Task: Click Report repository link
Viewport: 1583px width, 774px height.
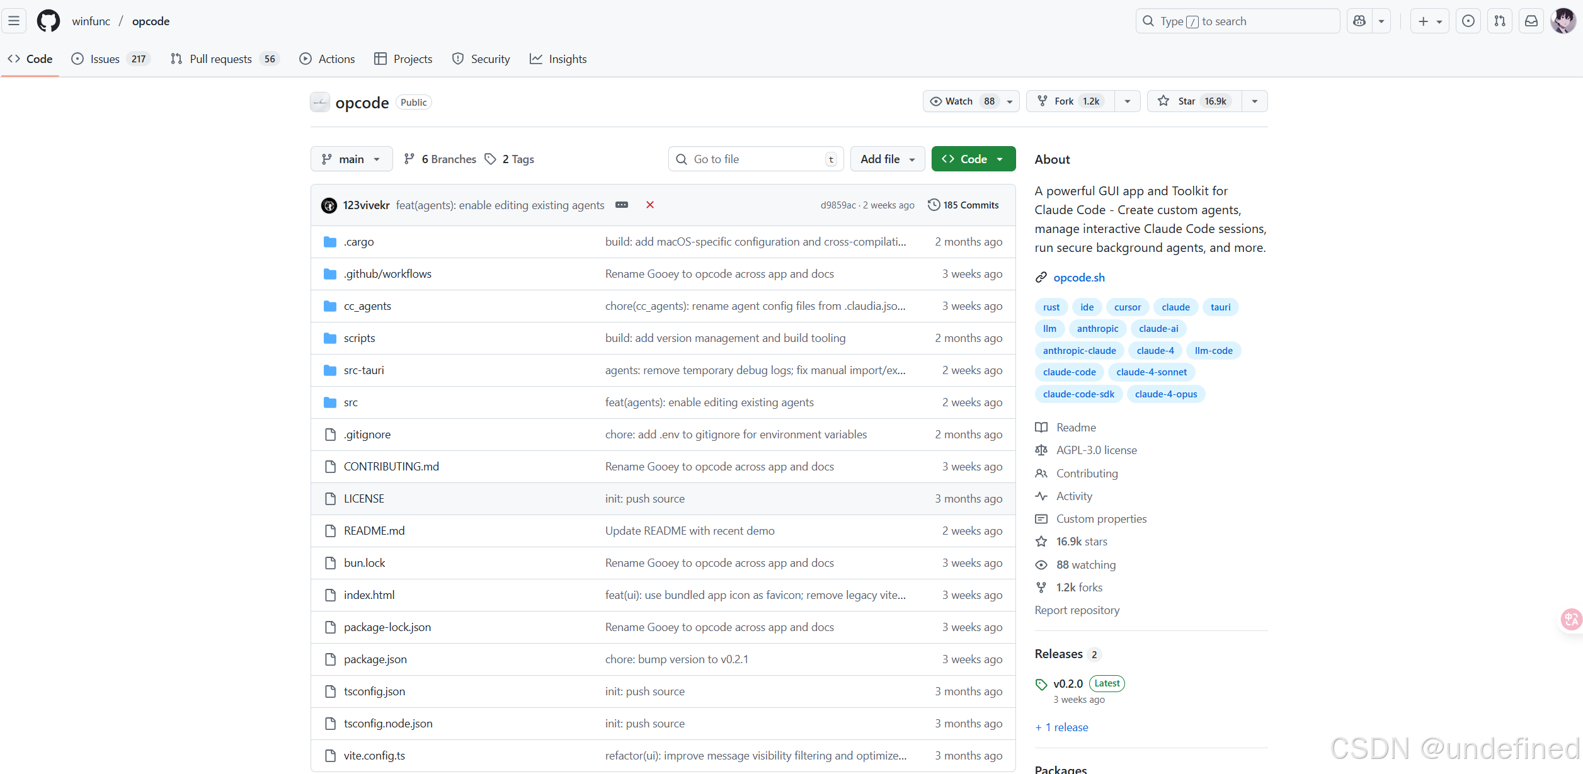Action: [1077, 610]
